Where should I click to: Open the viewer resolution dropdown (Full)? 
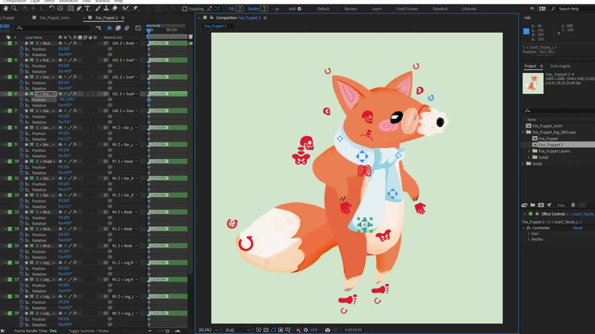[238, 330]
